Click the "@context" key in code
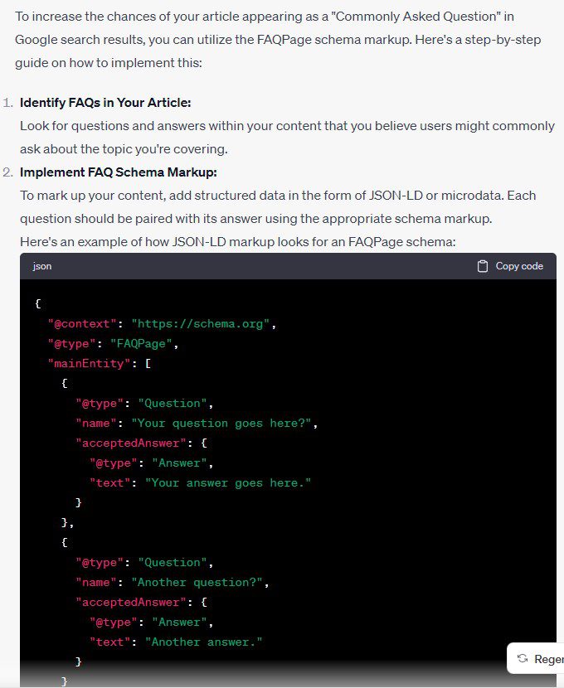Screen dimensions: 564x688 coord(82,324)
